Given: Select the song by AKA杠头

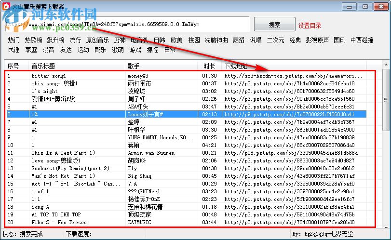Looking at the screenshot, I should coord(187,107).
